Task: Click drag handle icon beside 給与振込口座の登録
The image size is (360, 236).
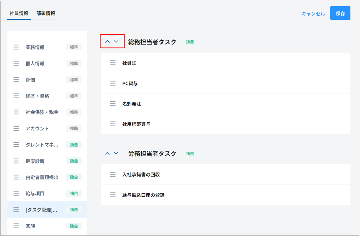Action: [113, 195]
